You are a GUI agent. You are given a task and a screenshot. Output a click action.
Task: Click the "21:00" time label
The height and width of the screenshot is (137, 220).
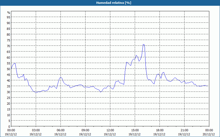pyautogui.click(x=184, y=130)
